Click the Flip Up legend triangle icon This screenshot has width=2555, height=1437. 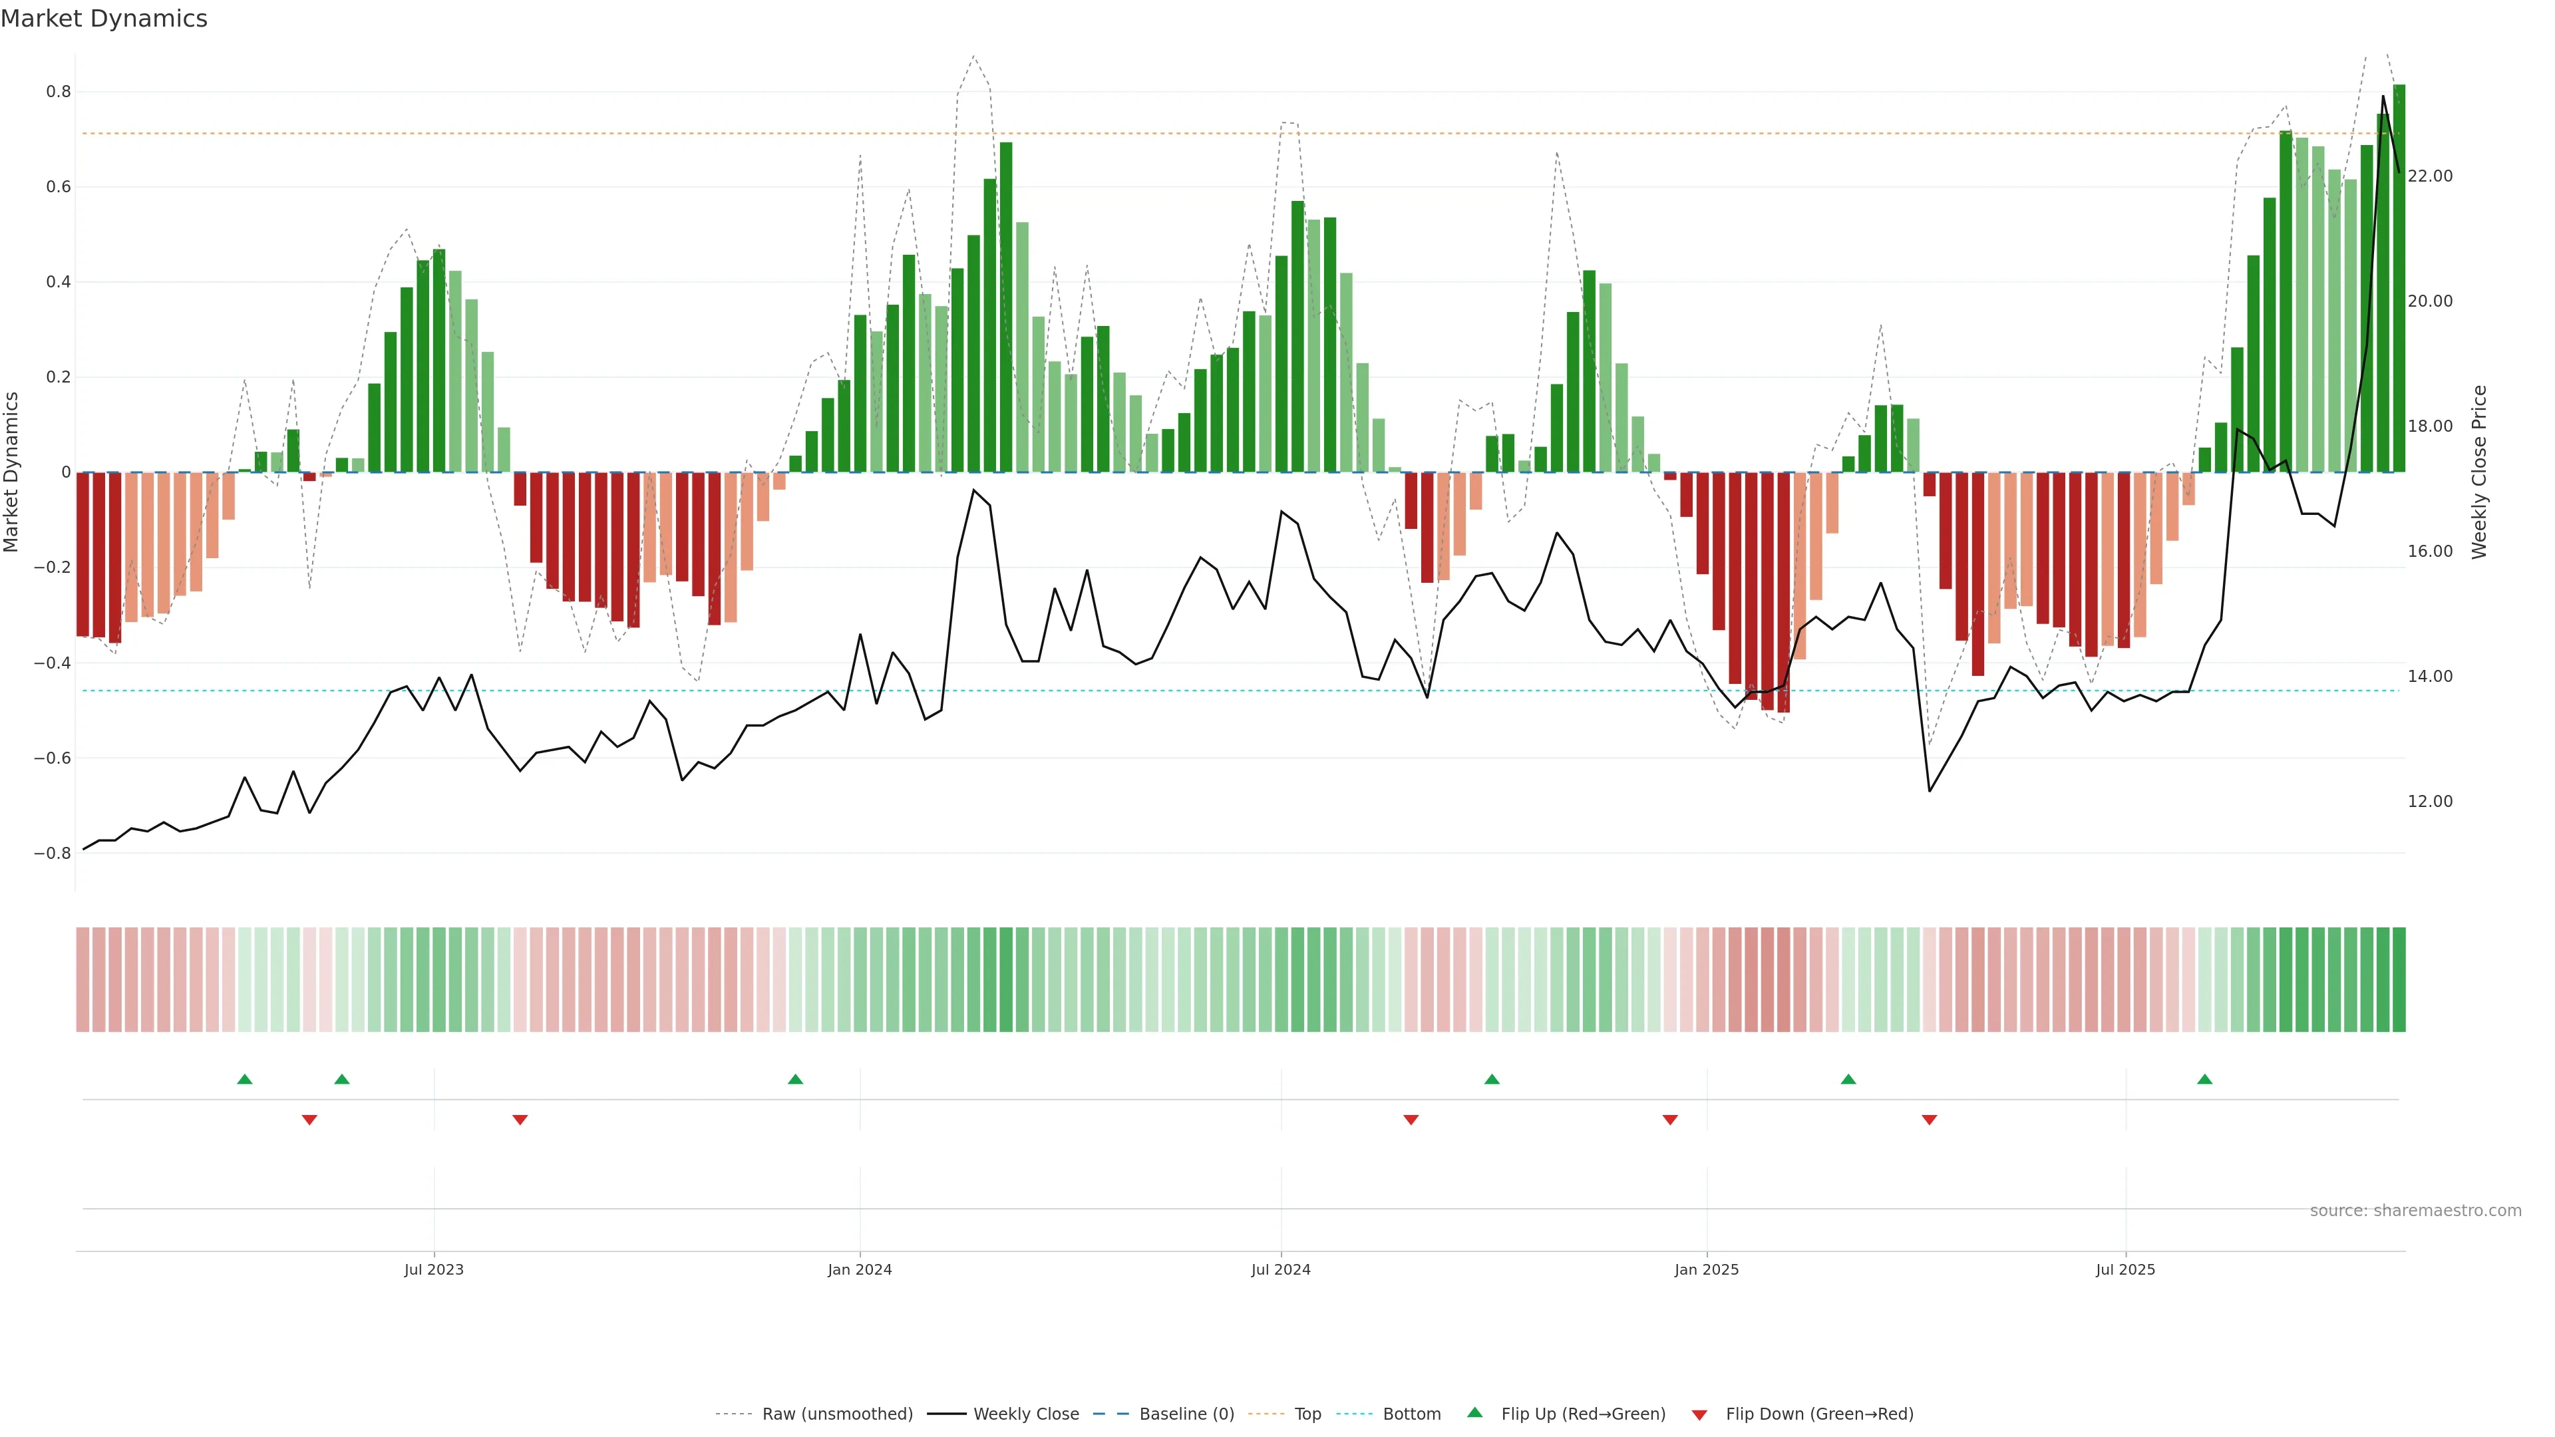point(1474,1412)
